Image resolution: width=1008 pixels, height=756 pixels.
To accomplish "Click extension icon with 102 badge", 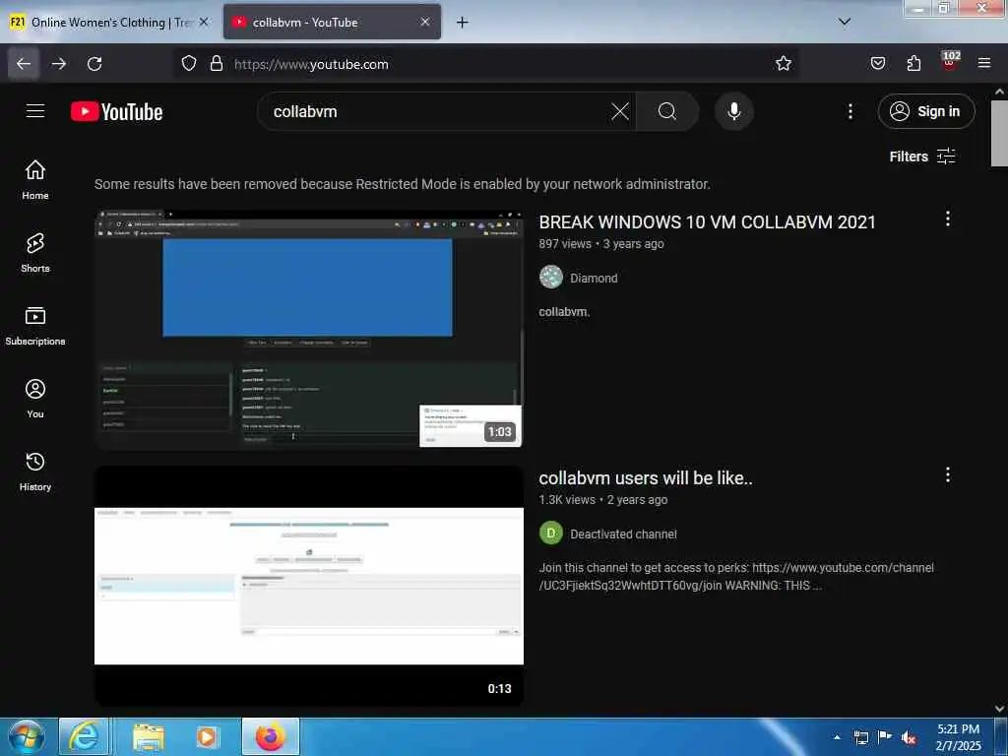I will (x=950, y=62).
